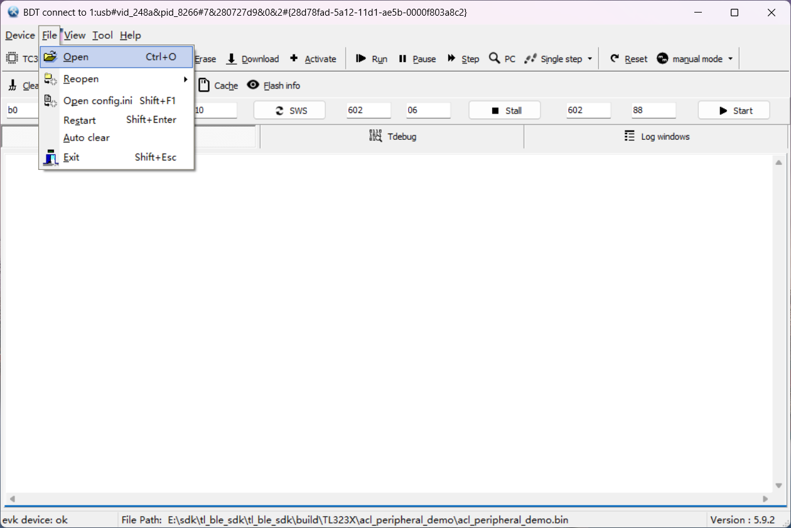
Task: Click the vertical scrollbar up arrow
Action: point(779,162)
